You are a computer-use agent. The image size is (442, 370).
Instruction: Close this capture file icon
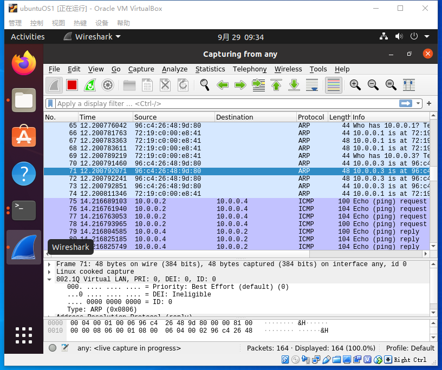165,85
